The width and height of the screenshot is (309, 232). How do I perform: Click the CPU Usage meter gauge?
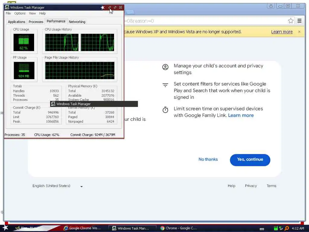coord(24,42)
